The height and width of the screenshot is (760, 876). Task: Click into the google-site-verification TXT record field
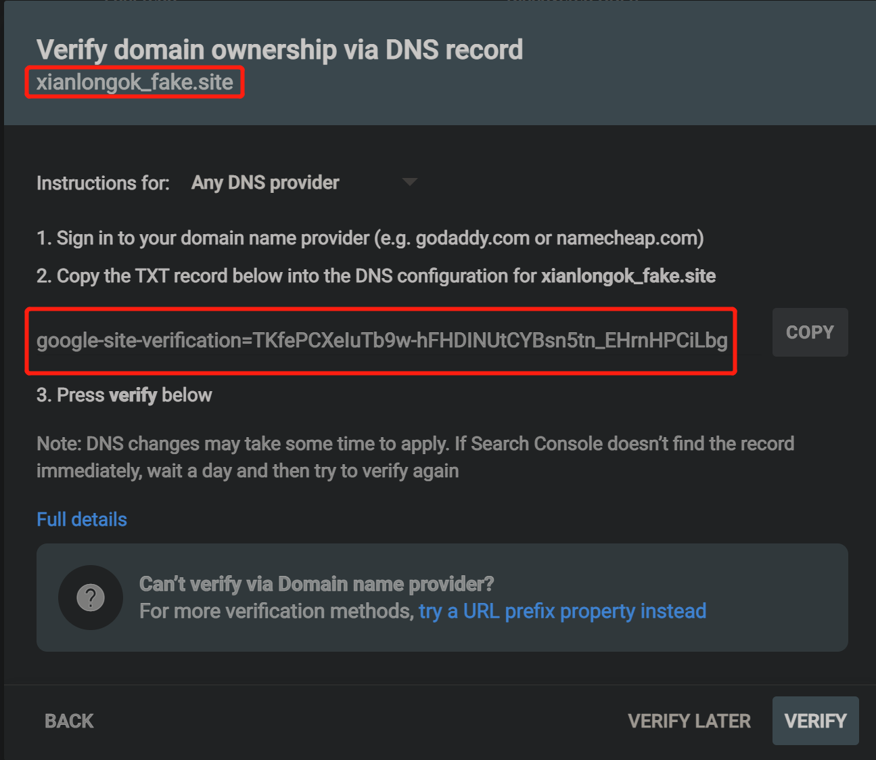tap(382, 340)
